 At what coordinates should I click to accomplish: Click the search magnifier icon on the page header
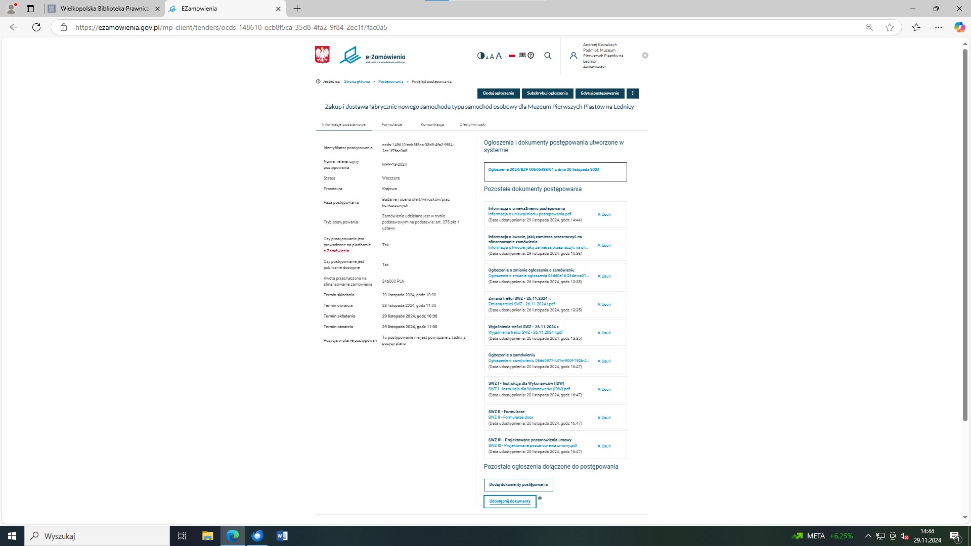[548, 56]
